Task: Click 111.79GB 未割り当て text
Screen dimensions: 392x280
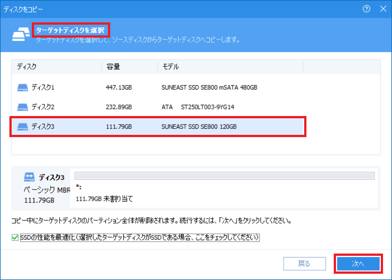Action: (x=104, y=199)
